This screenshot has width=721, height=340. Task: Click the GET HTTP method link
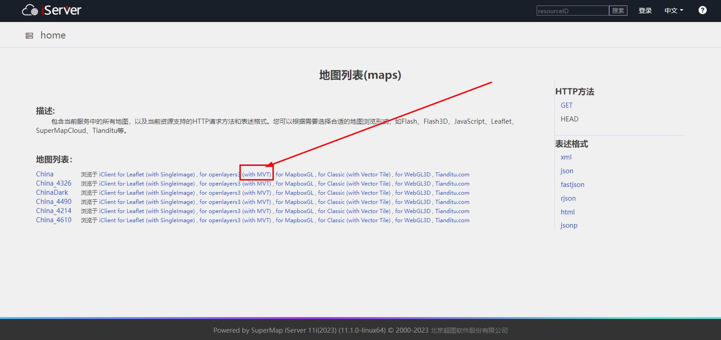(566, 105)
